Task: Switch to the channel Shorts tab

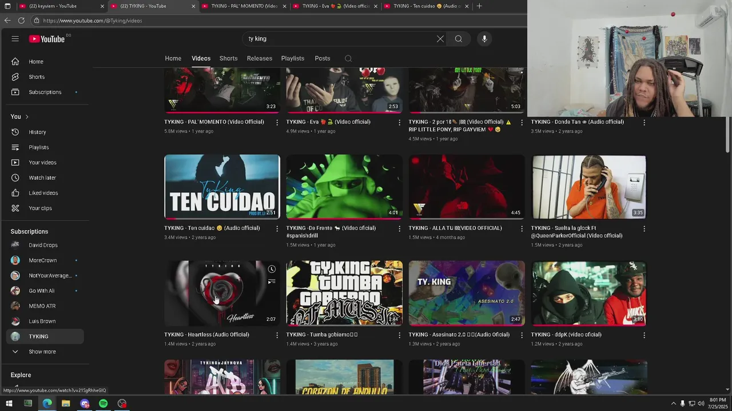Action: pyautogui.click(x=228, y=58)
